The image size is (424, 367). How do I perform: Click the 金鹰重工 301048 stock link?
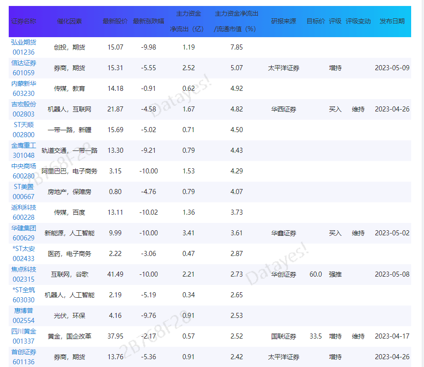(23, 150)
